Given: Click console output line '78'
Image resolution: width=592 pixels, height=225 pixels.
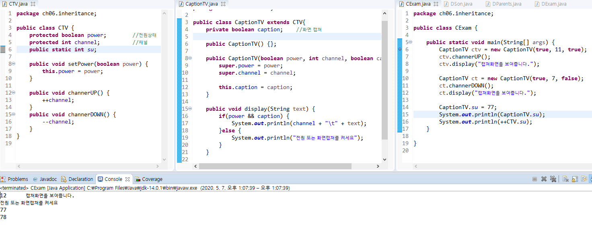Looking at the screenshot, I should click(x=3, y=217).
